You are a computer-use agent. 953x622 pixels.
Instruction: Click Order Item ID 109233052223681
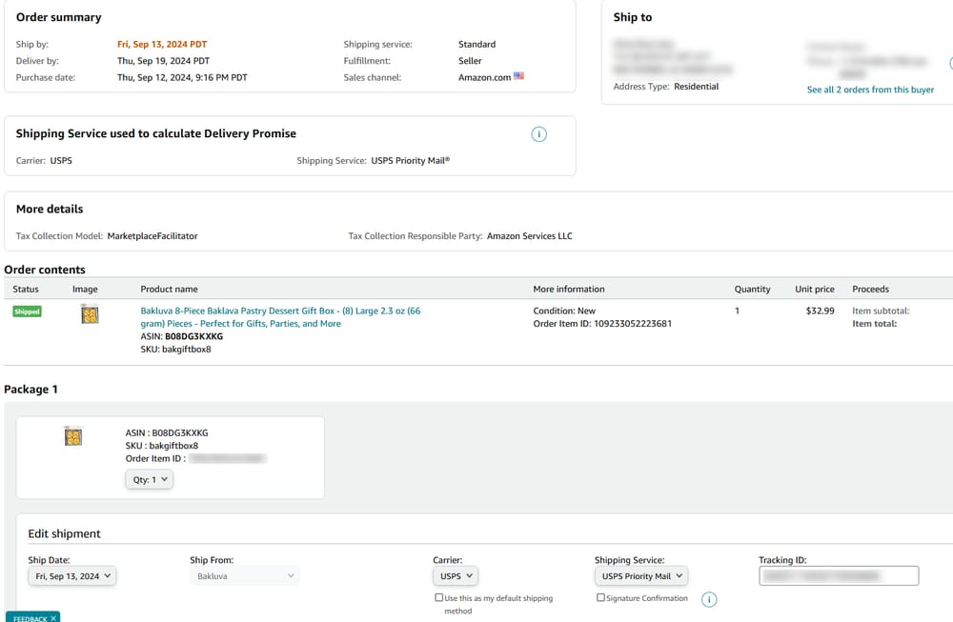coord(602,324)
